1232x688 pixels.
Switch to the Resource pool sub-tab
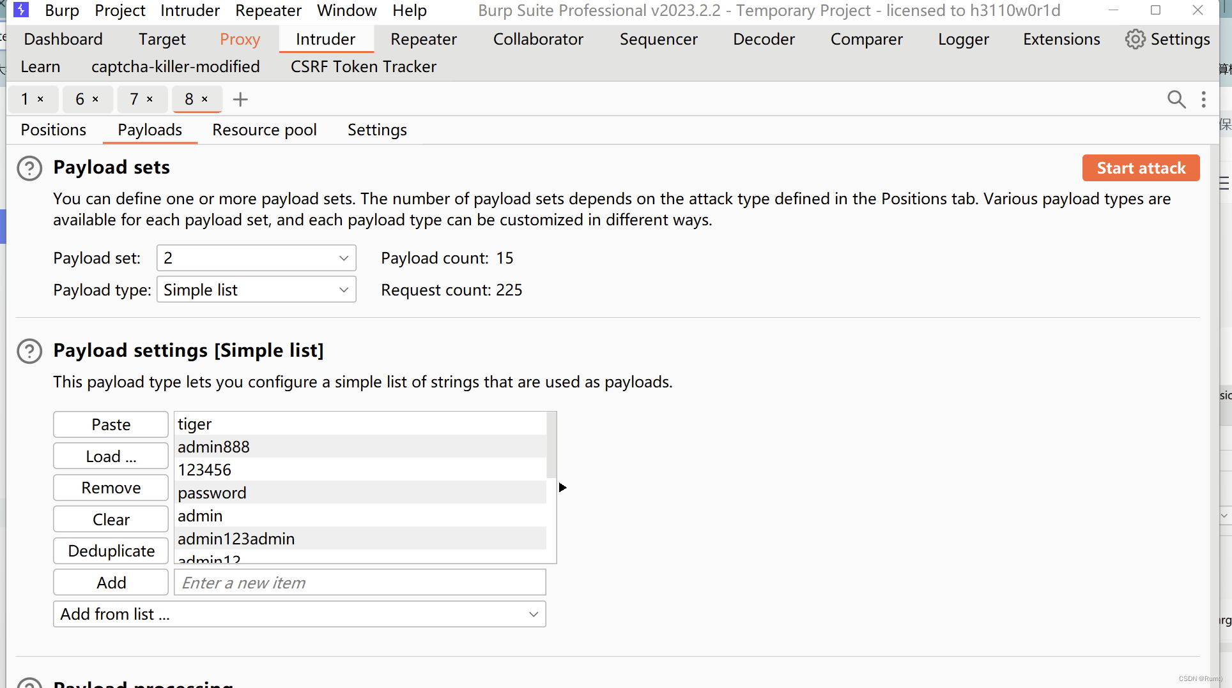(265, 130)
